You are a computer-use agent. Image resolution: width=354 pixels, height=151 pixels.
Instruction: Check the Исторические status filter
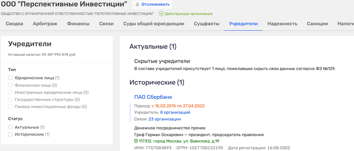(10, 135)
